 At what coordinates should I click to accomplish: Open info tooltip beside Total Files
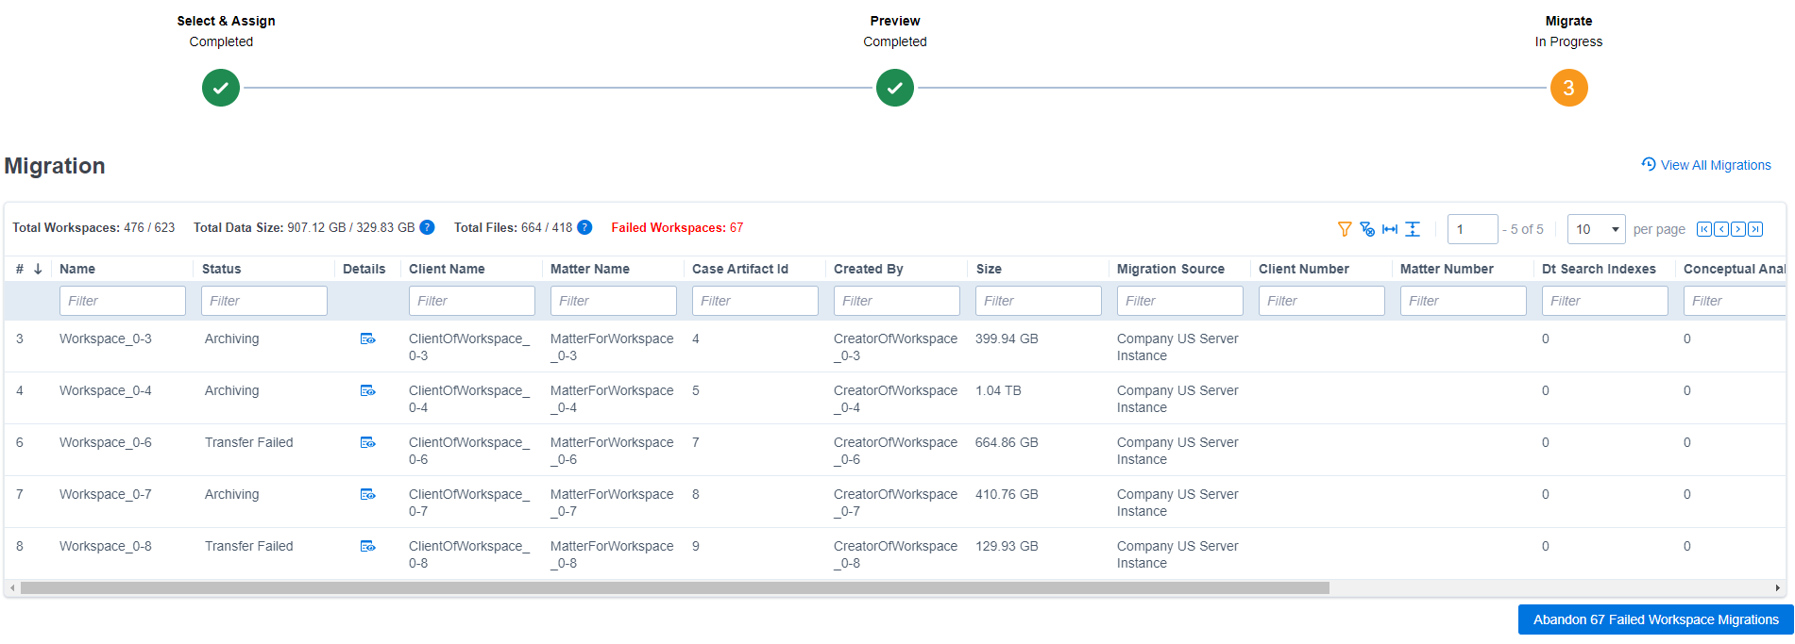pos(584,227)
